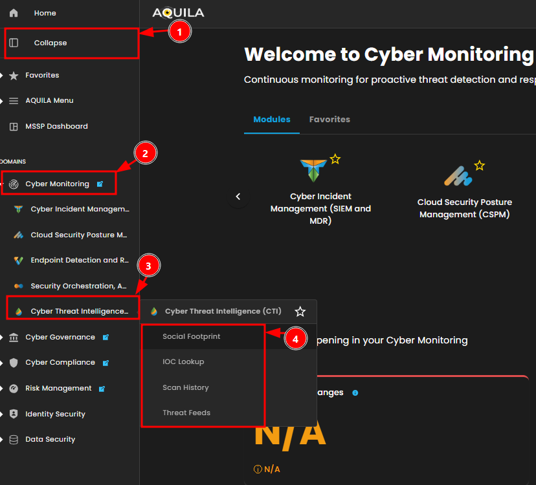Open Cyber Compliance external link icon

[x=106, y=363]
